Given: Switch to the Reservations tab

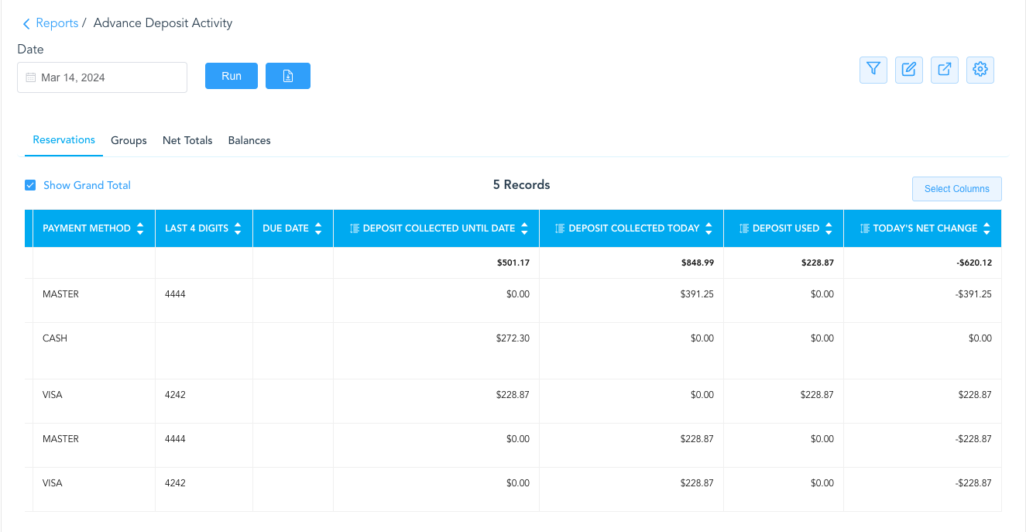Looking at the screenshot, I should click(64, 140).
